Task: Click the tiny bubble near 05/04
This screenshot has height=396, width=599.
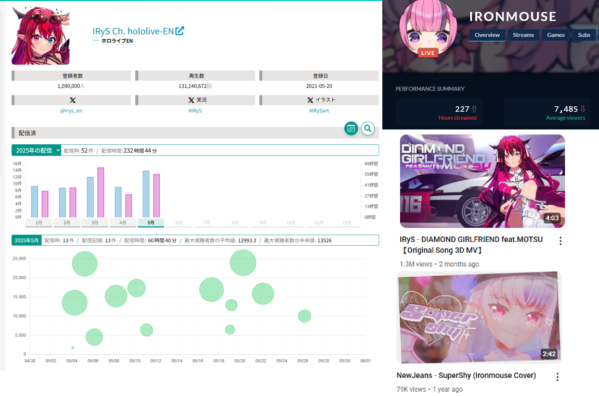Action: pos(73,348)
